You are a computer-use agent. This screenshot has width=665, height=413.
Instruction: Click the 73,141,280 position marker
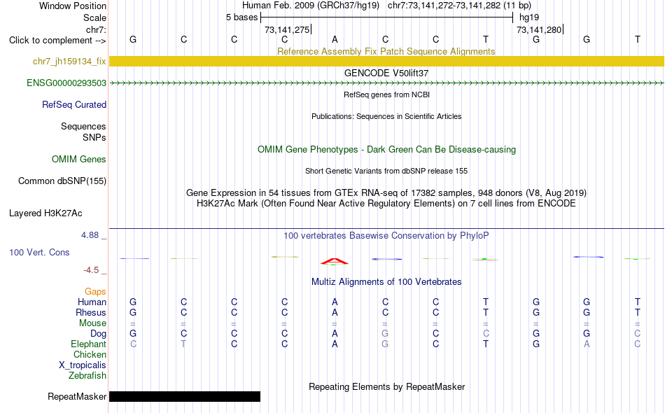539,29
